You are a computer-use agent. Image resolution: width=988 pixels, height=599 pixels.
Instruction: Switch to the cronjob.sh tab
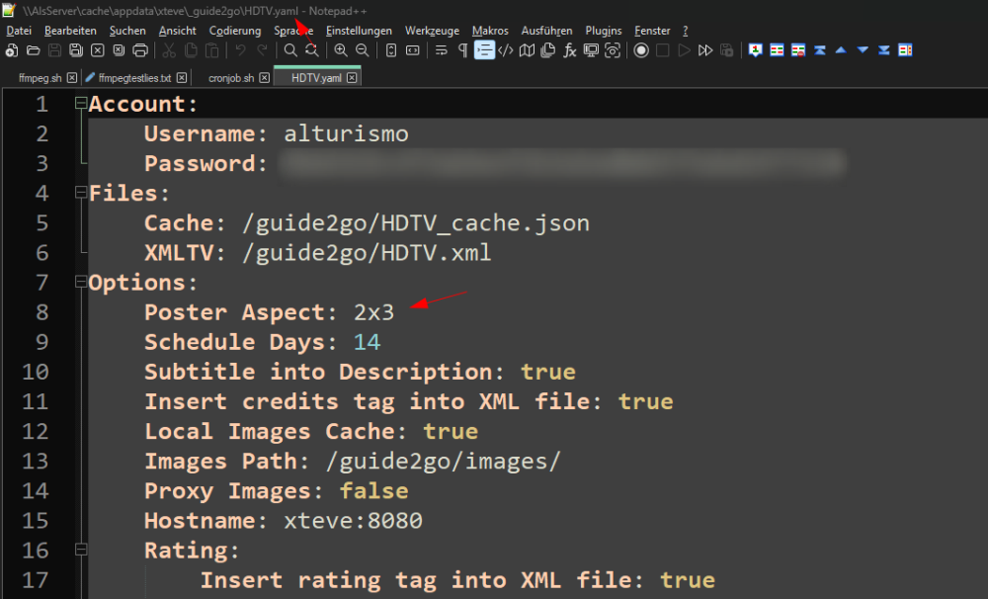[x=231, y=77]
